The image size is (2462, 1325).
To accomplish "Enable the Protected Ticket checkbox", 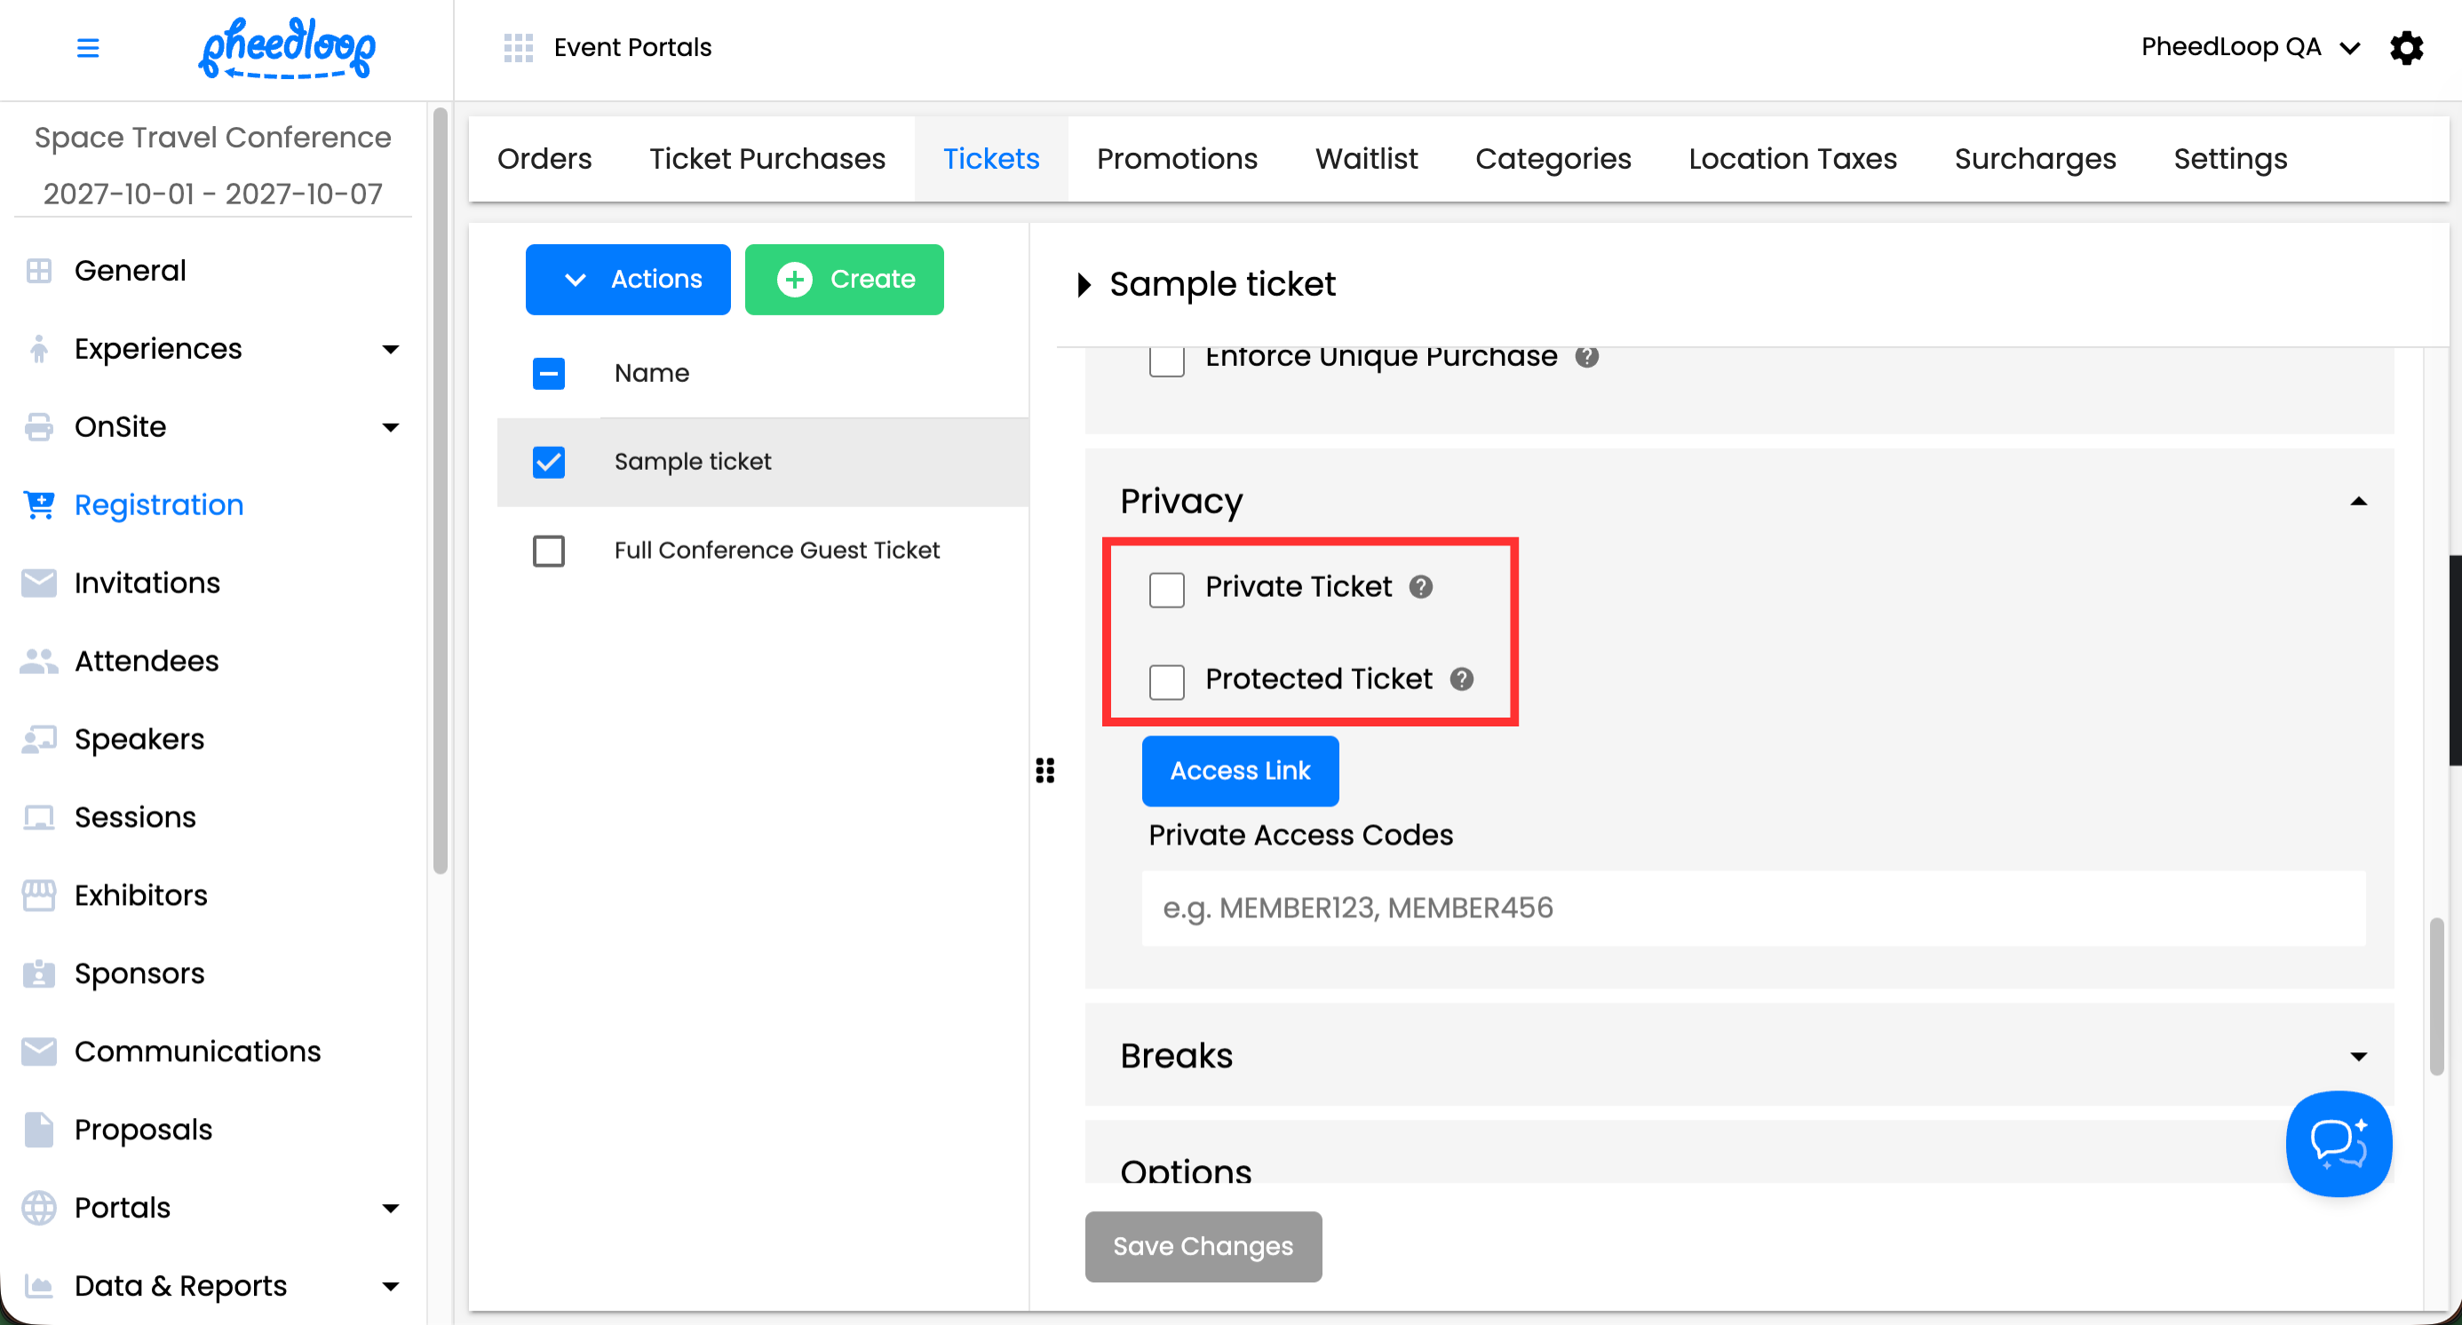I will click(x=1166, y=681).
